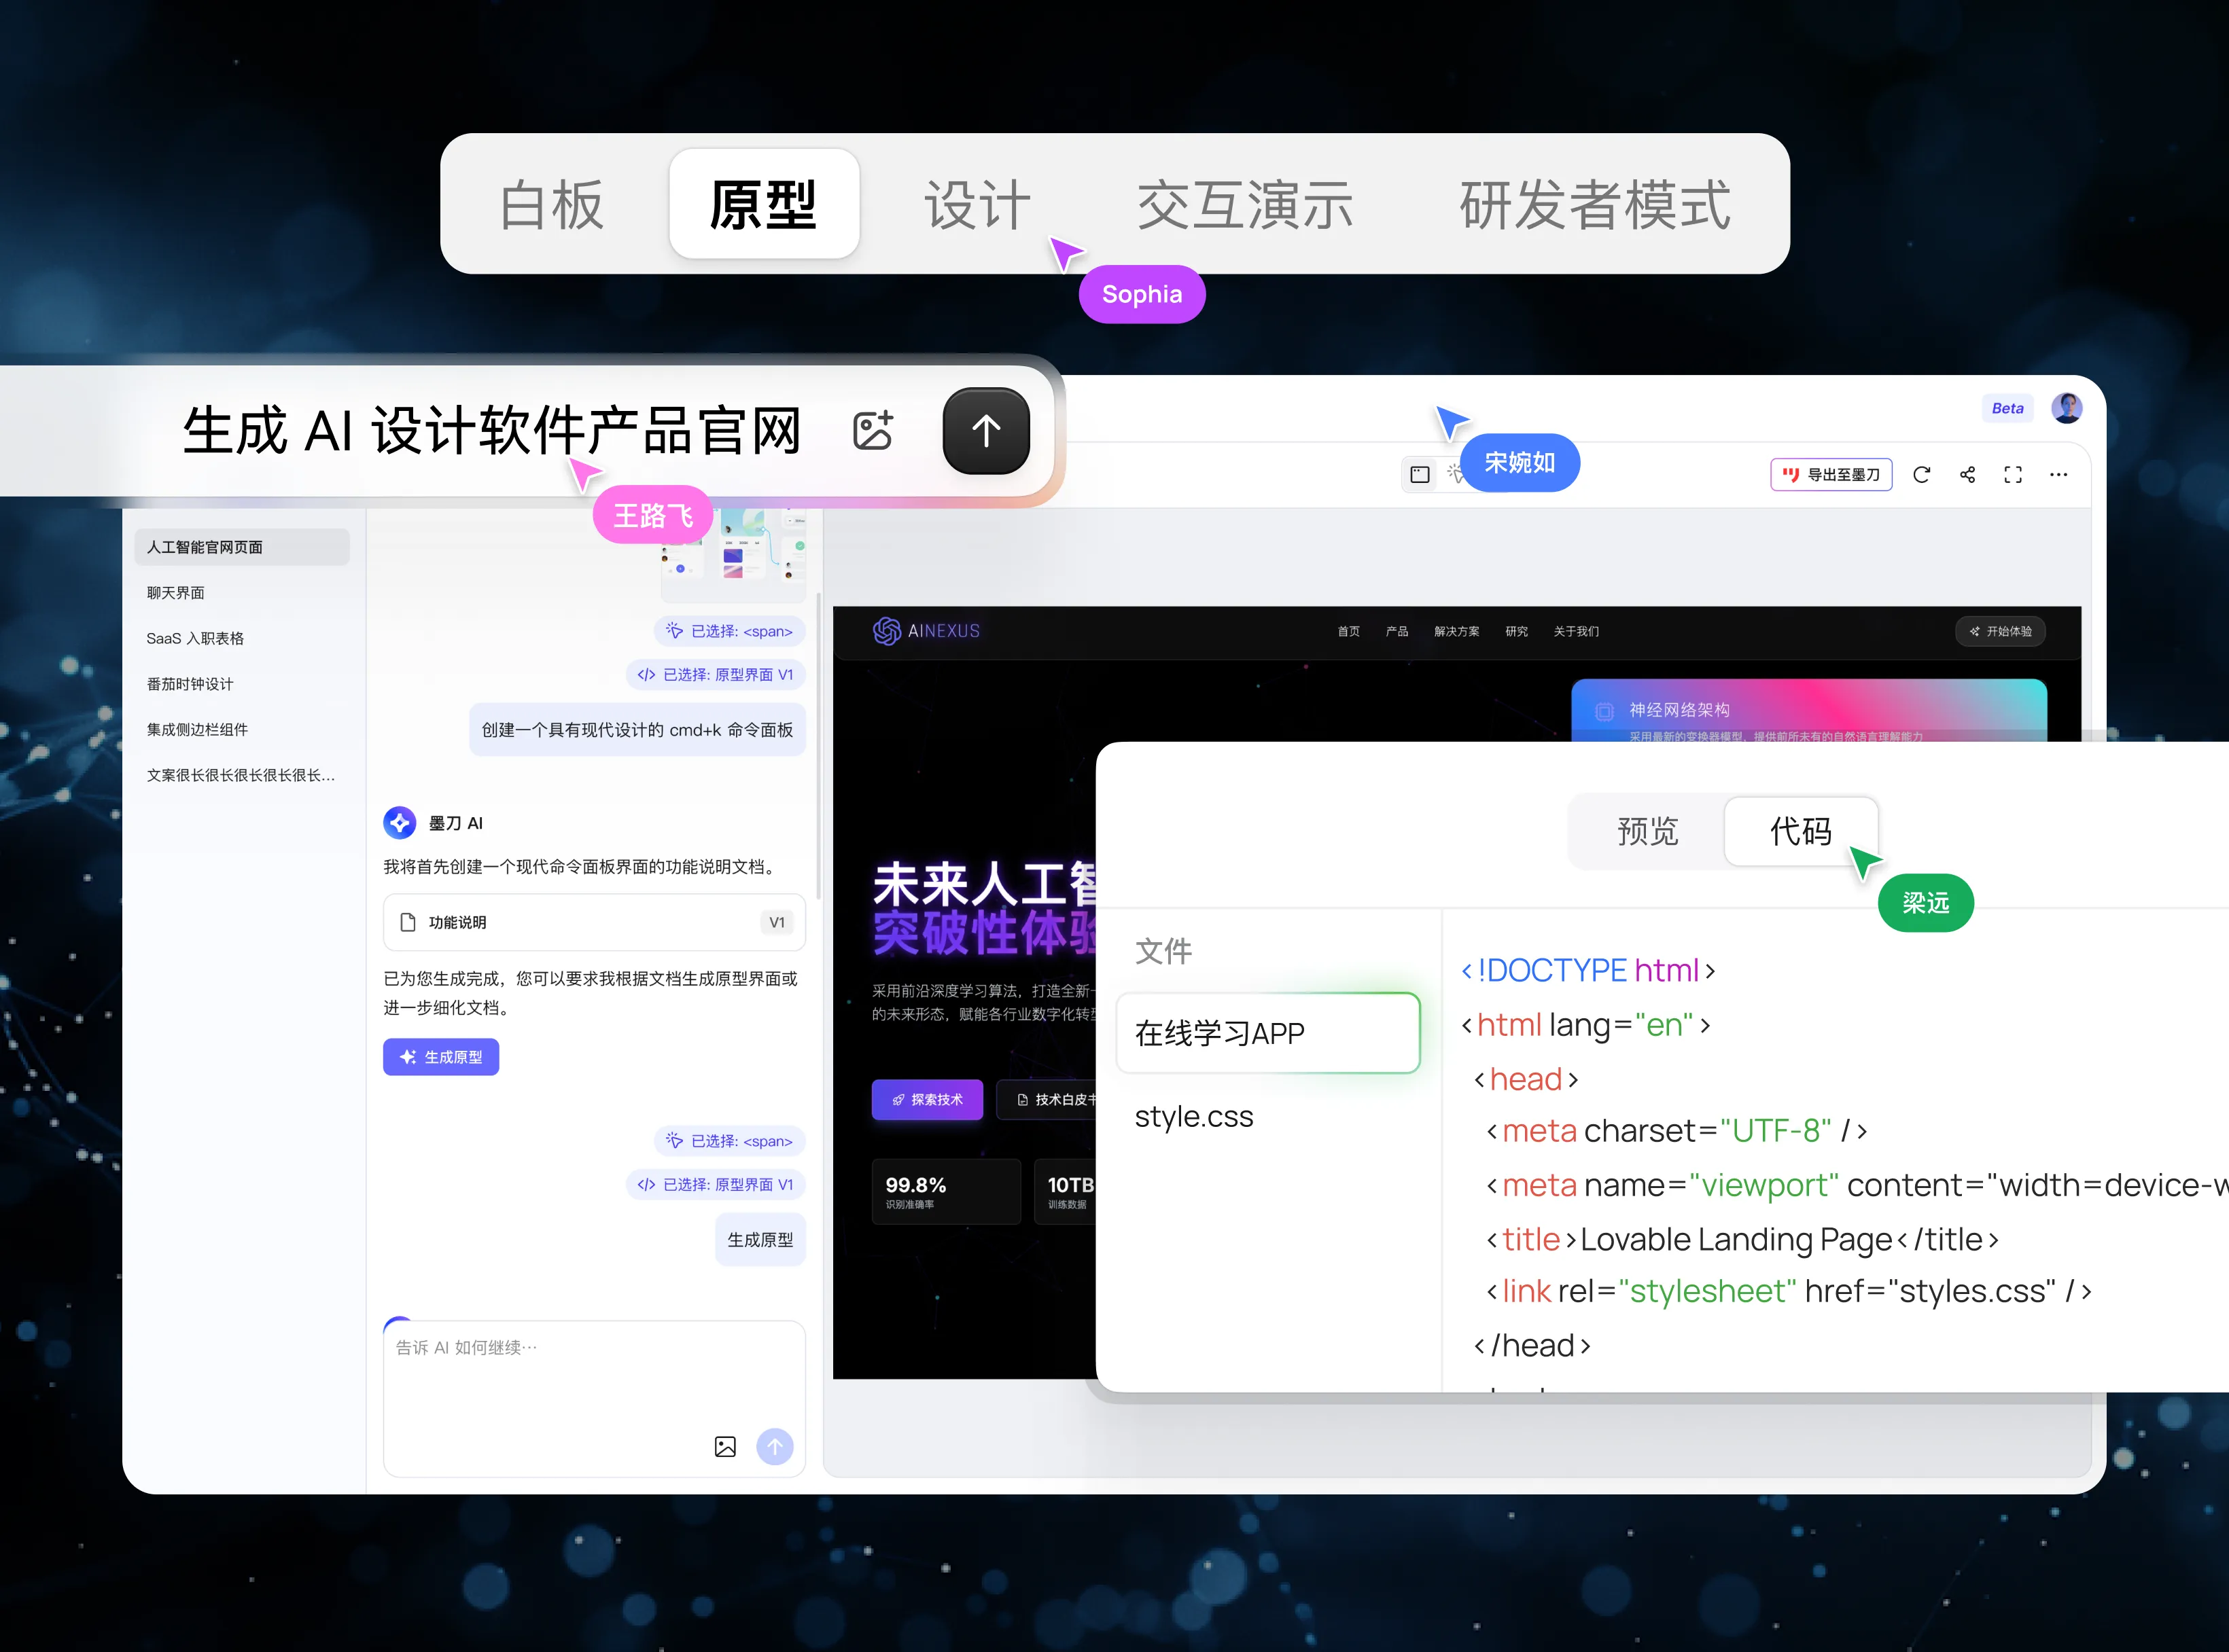Click the add image icon in the prompt bar
This screenshot has height=1652, width=2229.
tap(873, 431)
